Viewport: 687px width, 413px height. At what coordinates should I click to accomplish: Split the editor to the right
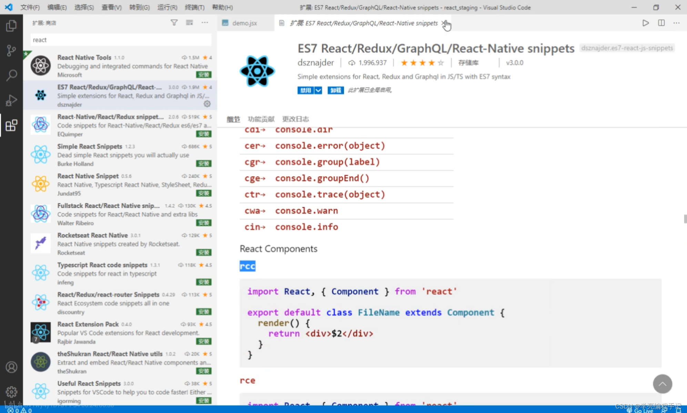tap(661, 23)
